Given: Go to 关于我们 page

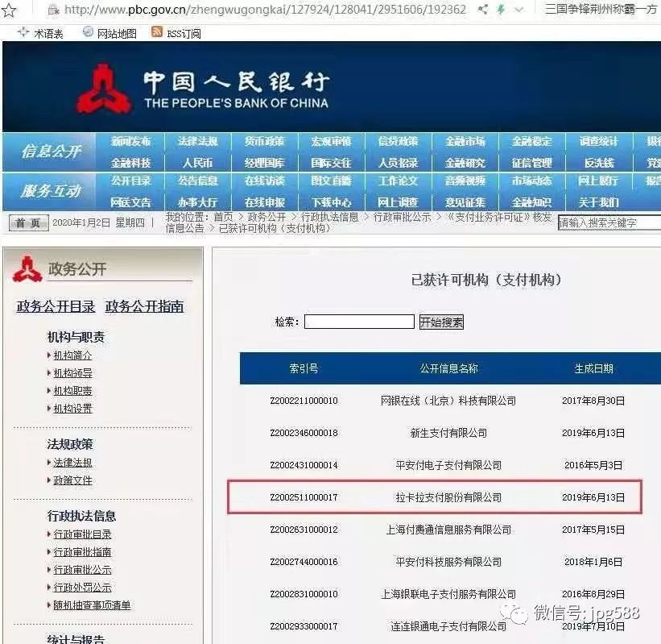Looking at the screenshot, I should pos(599,202).
